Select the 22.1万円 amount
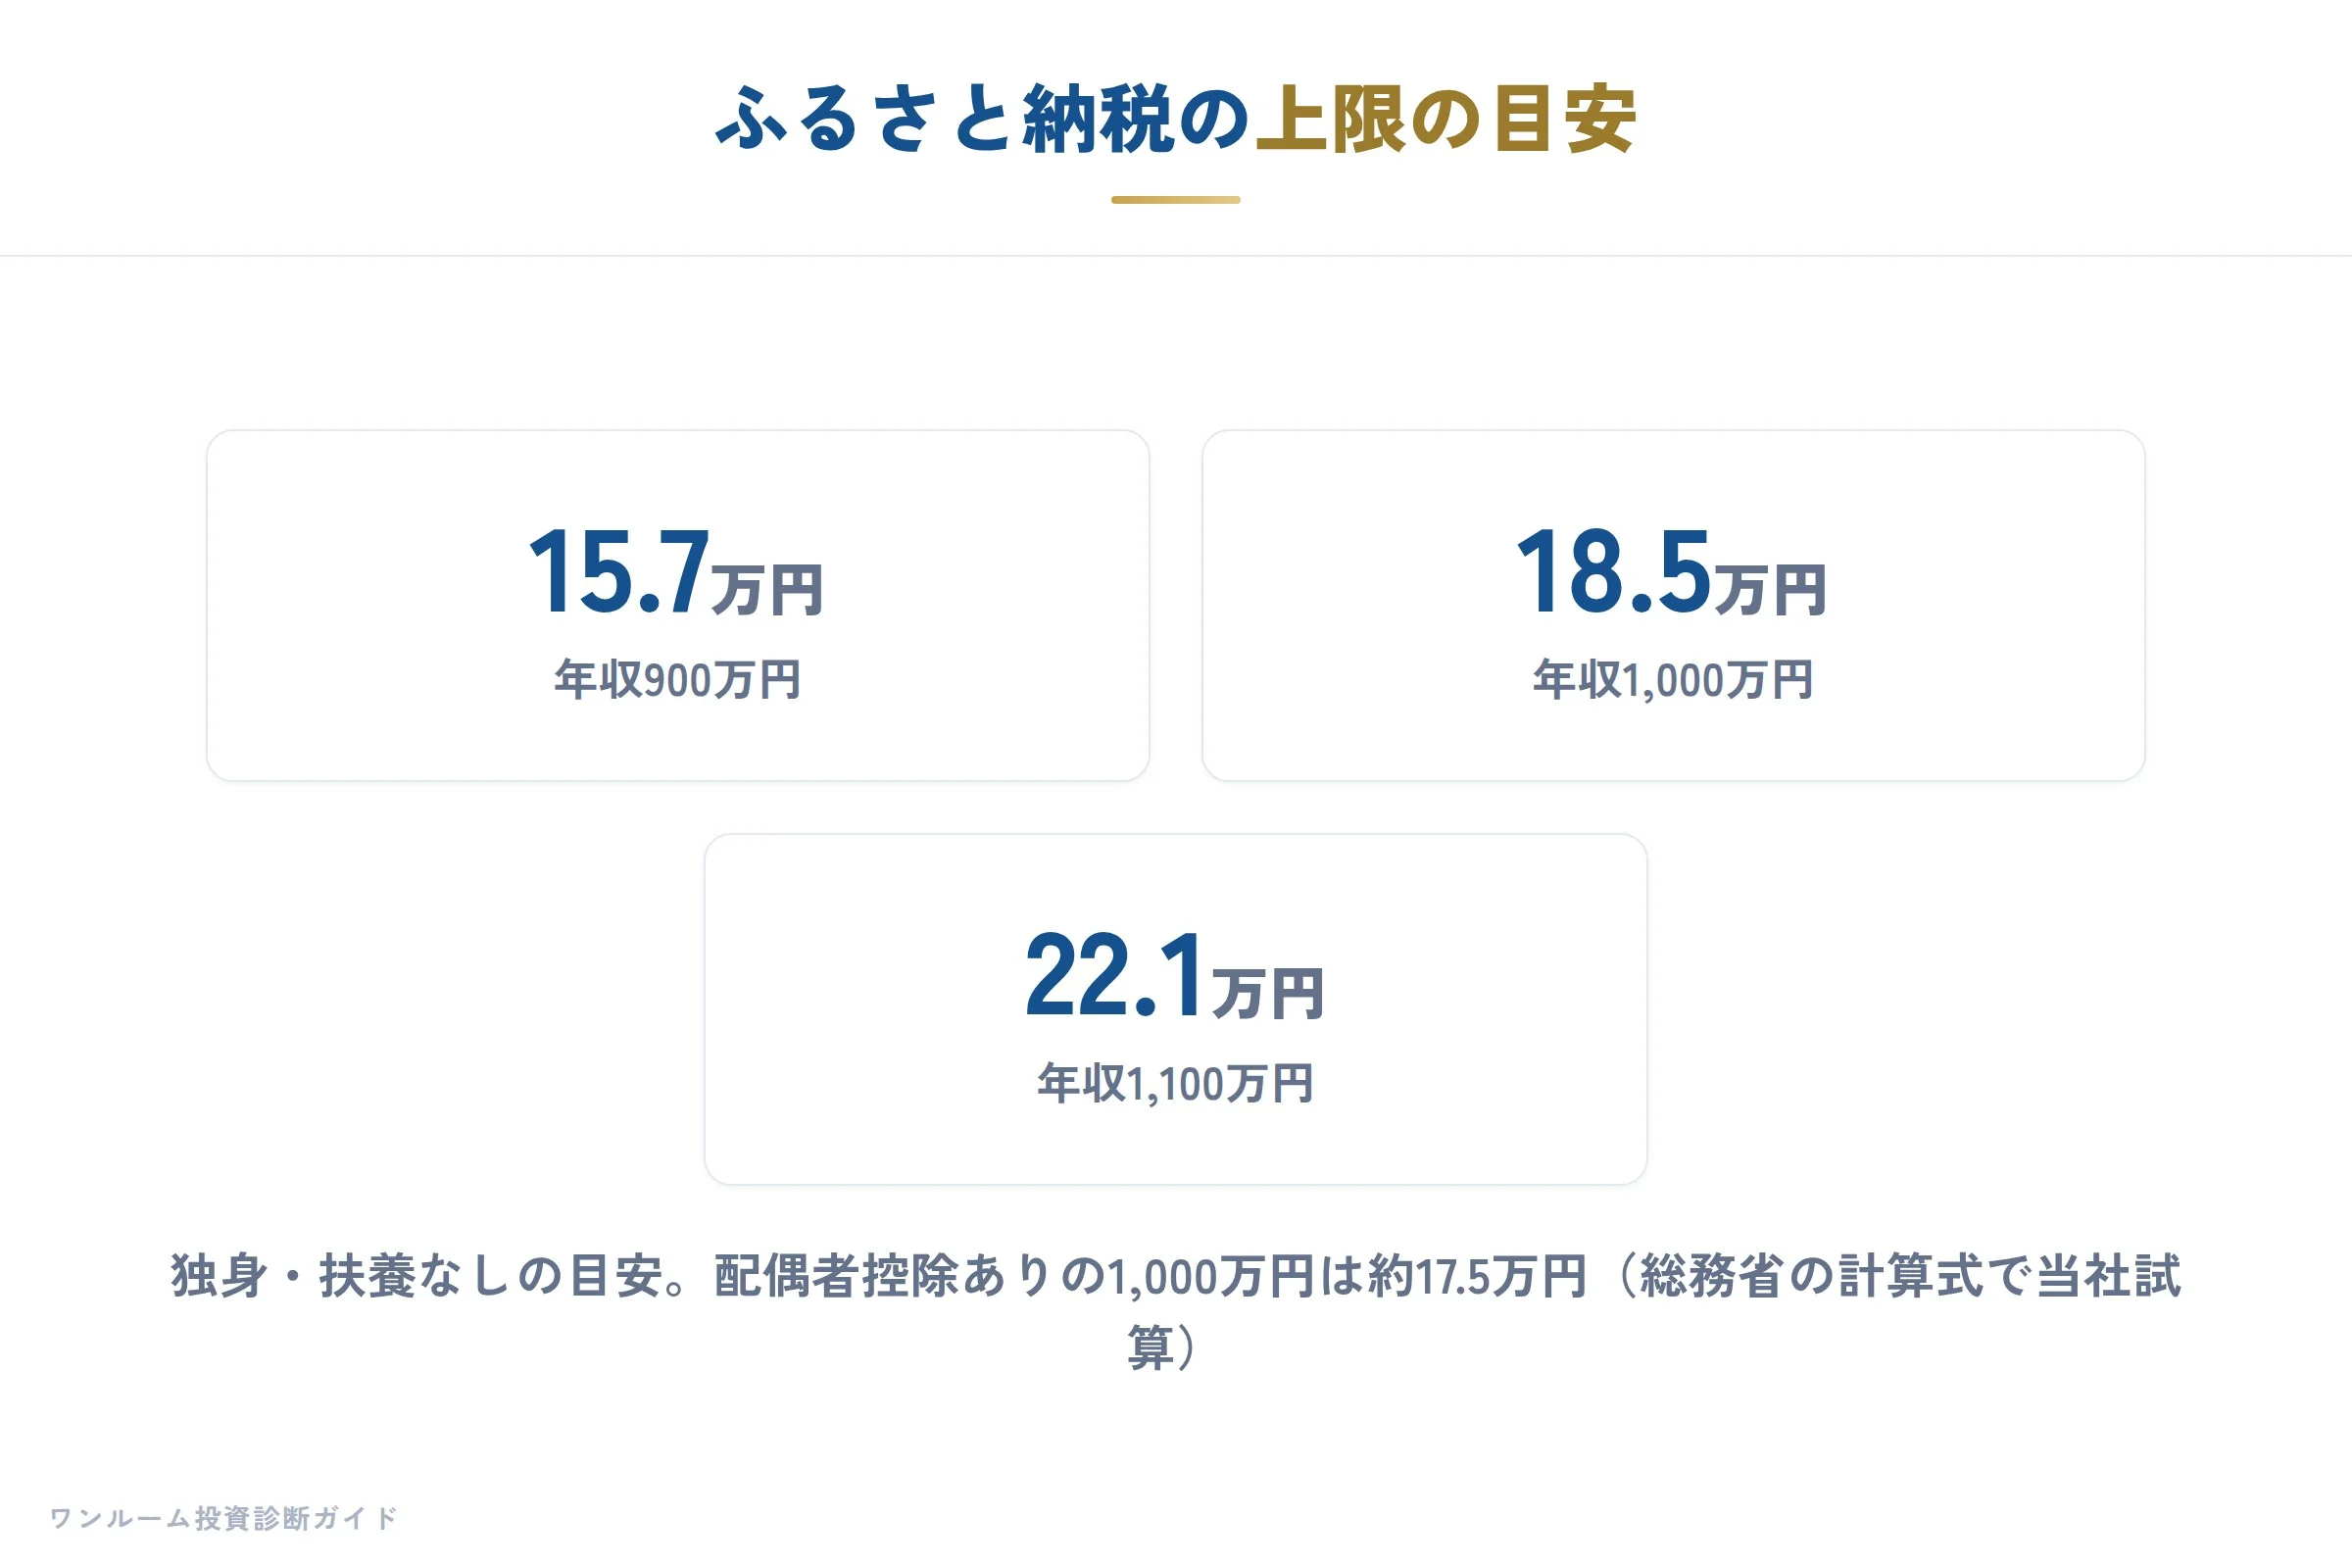2352x1568 pixels. pos(1176,976)
